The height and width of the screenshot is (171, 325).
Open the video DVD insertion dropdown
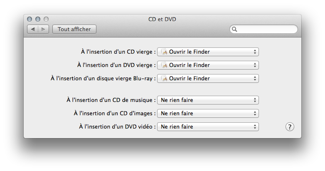pyautogui.click(x=208, y=126)
